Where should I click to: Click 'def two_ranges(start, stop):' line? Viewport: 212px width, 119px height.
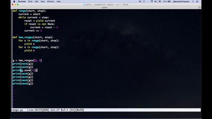pos(33,37)
